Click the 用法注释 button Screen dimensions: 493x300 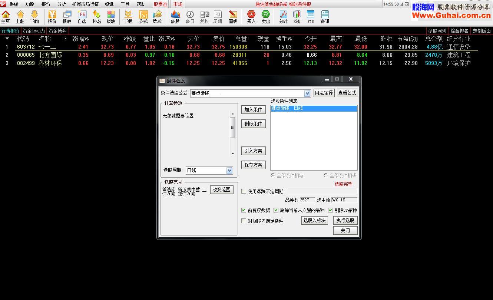click(324, 93)
